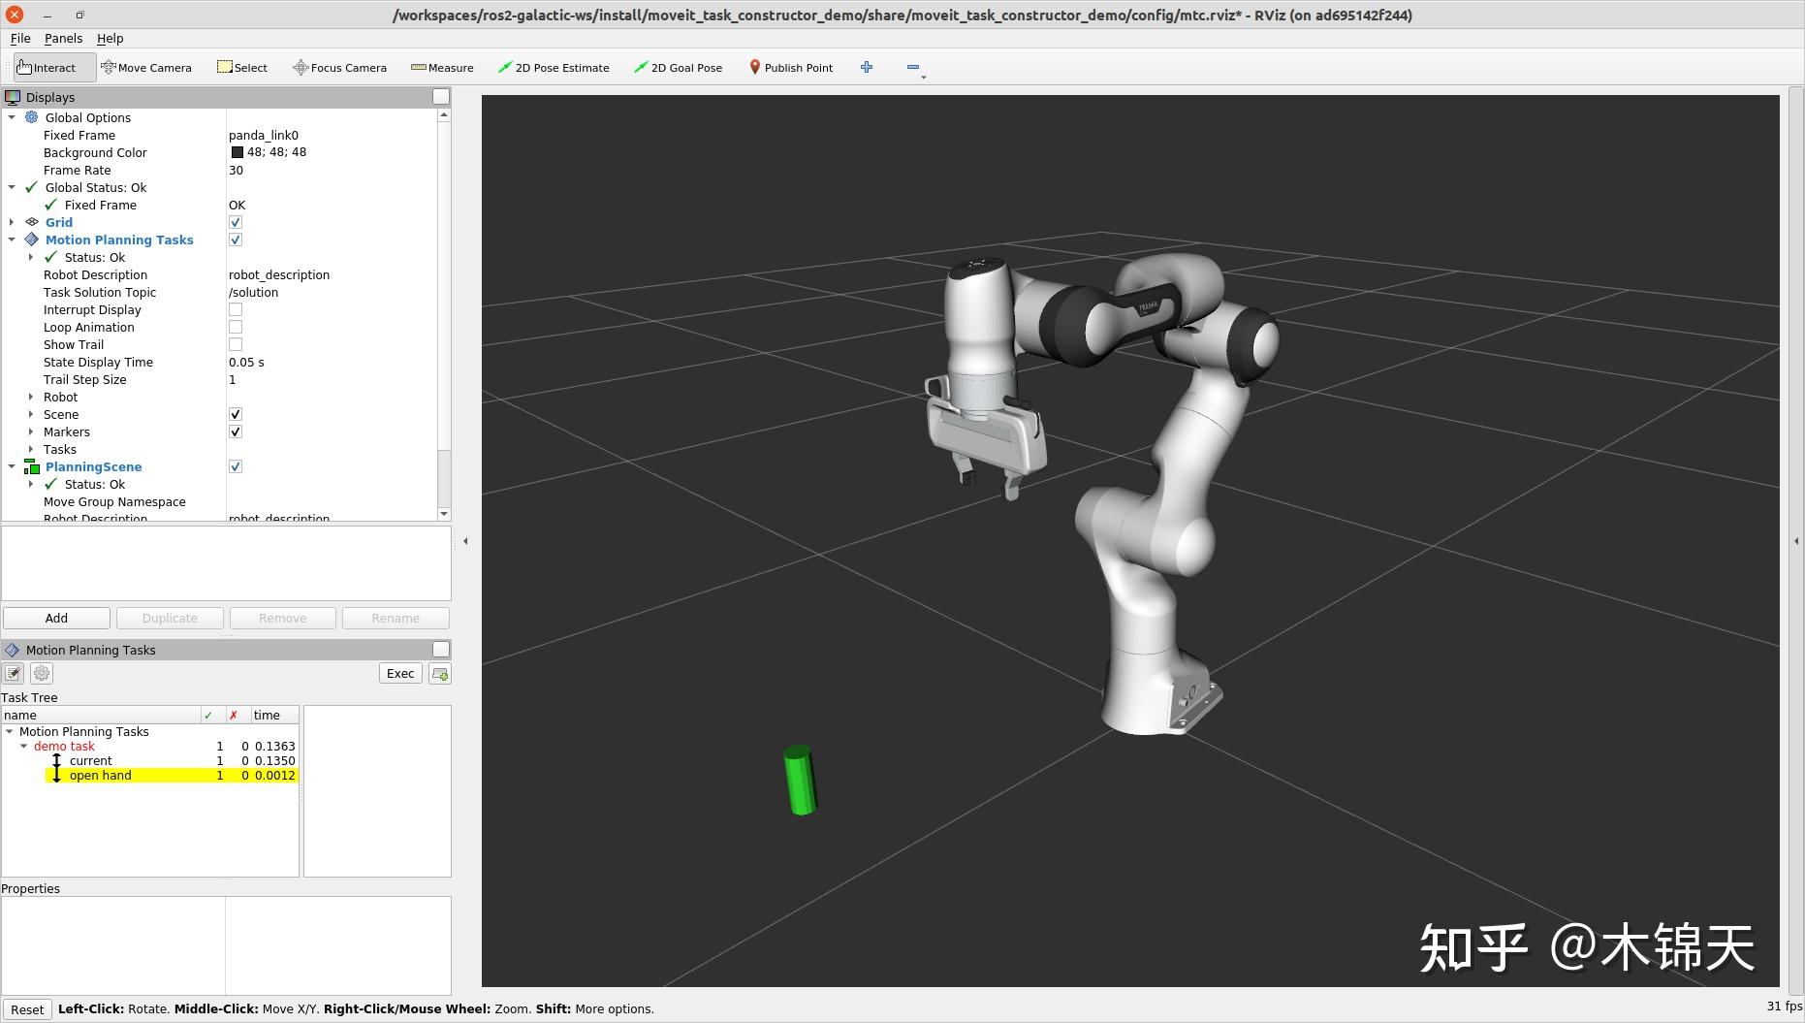Image resolution: width=1805 pixels, height=1023 pixels.
Task: Activate the Move Camera tool
Action: (147, 67)
